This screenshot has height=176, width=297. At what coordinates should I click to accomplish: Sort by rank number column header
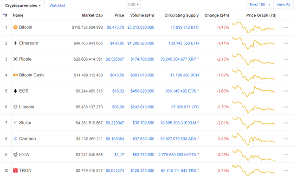pos(5,15)
